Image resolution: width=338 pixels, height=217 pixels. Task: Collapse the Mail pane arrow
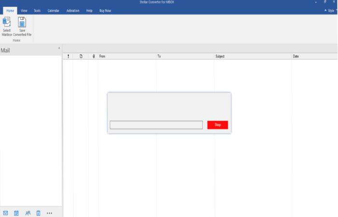click(x=59, y=48)
